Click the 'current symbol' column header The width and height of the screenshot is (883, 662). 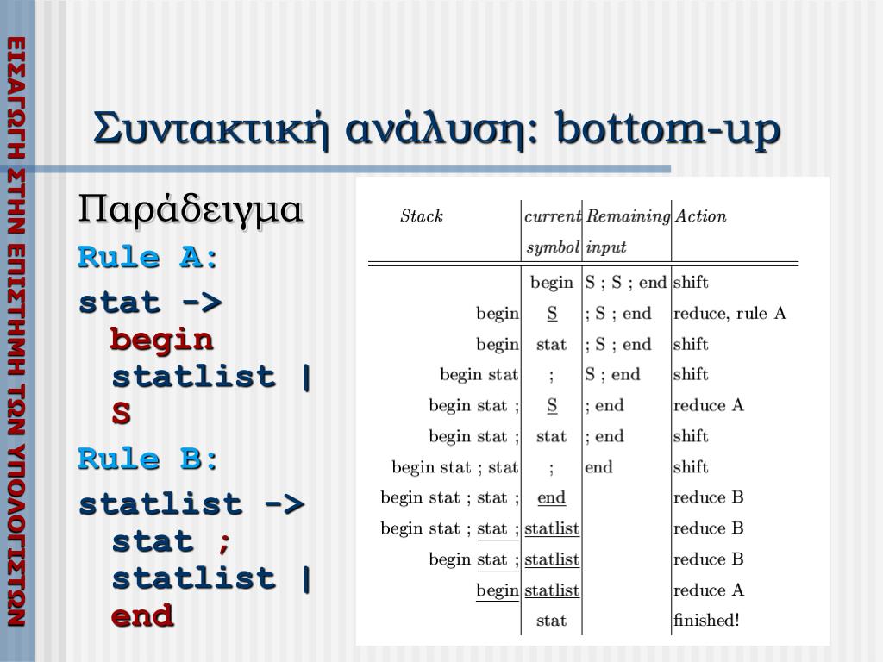(x=553, y=231)
